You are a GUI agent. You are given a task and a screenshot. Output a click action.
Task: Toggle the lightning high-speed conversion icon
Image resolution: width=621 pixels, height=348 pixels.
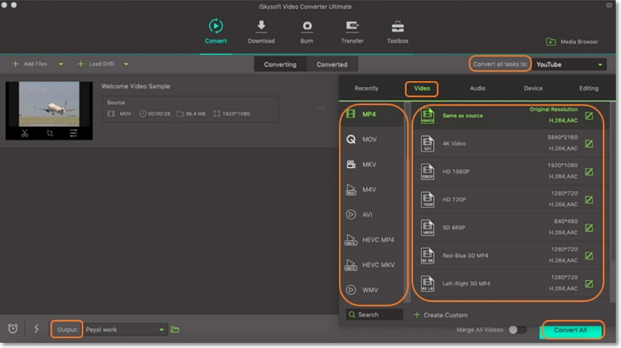(x=37, y=329)
